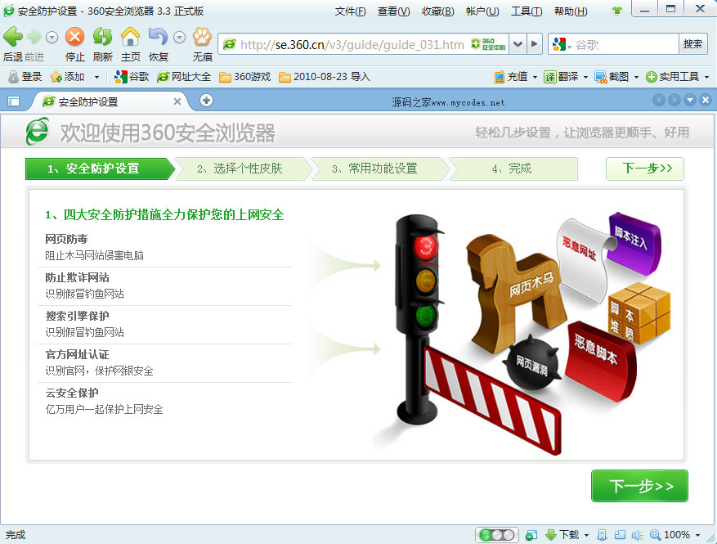Image resolution: width=717 pixels, height=544 pixels.
Task: Open the 查看(V) menu
Action: click(x=394, y=11)
